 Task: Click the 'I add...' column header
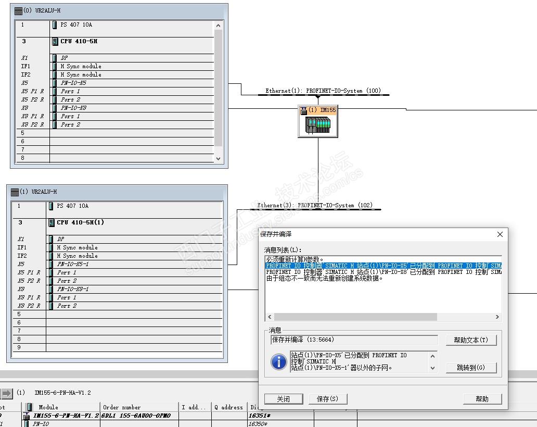coord(194,407)
